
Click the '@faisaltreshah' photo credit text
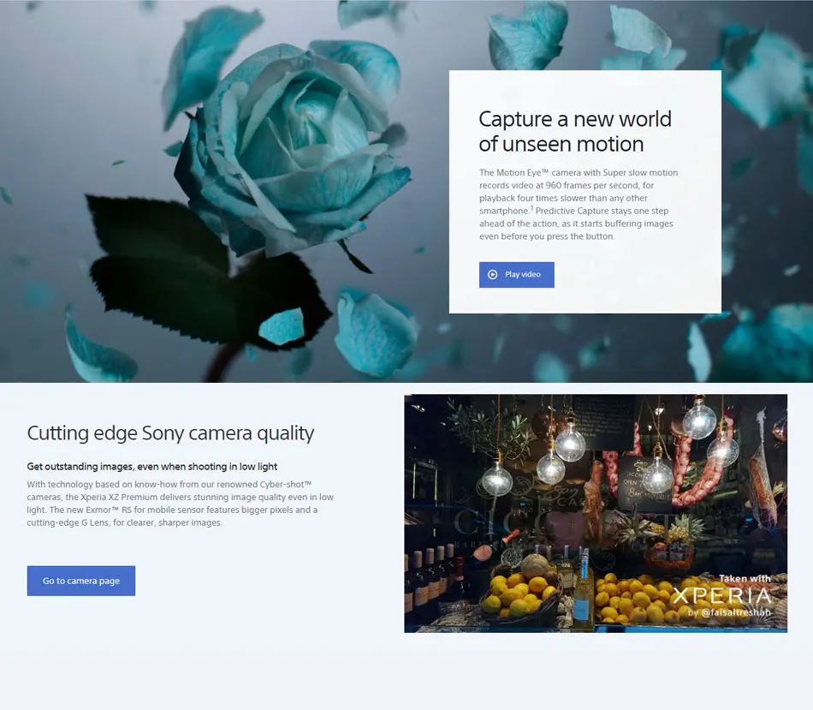point(736,612)
